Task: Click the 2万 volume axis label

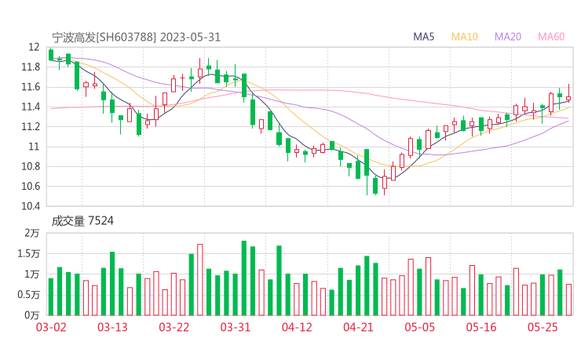Action: point(32,233)
